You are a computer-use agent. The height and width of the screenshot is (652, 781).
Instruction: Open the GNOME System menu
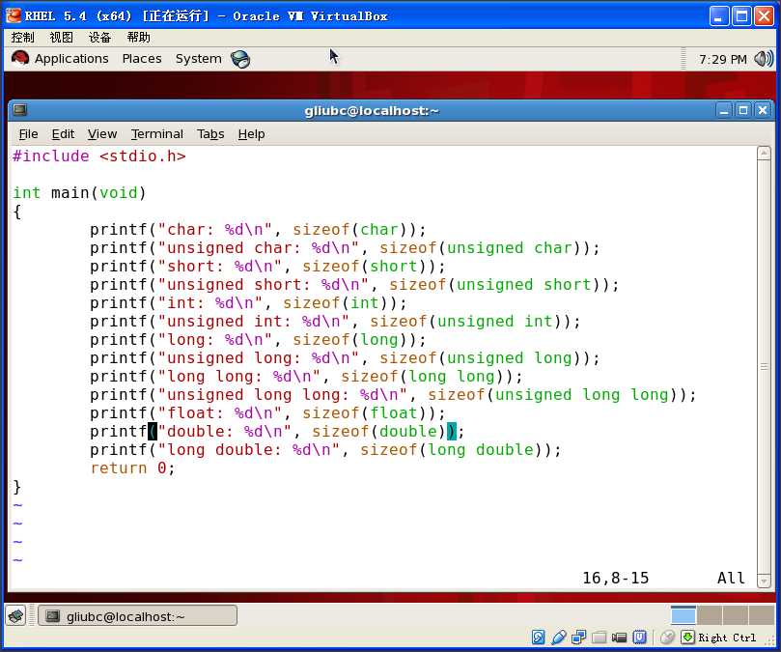(198, 59)
